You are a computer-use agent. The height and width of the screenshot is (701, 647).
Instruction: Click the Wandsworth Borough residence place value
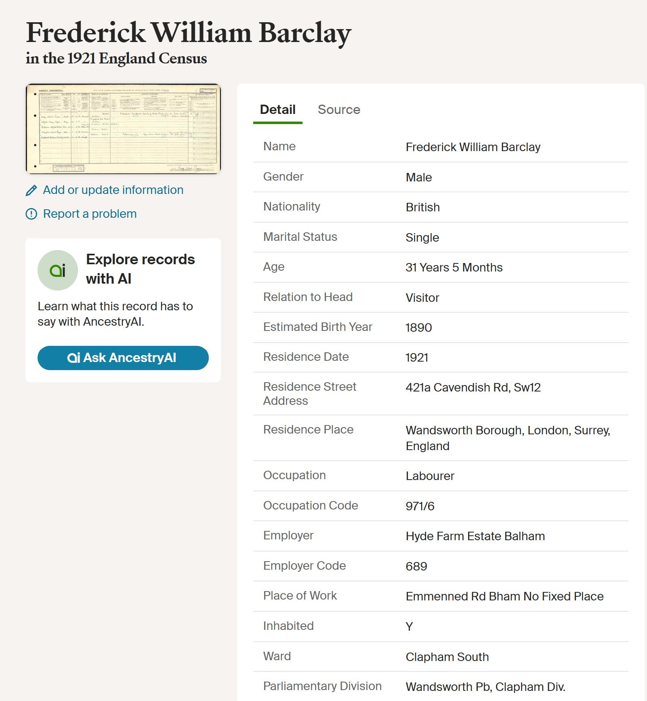[x=507, y=430]
